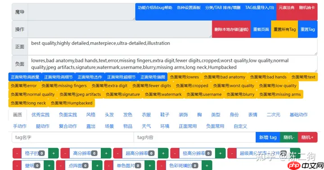Remove the 正面常用:高质量 blue badge
This screenshot has height=170, width=324.
click(25, 77)
